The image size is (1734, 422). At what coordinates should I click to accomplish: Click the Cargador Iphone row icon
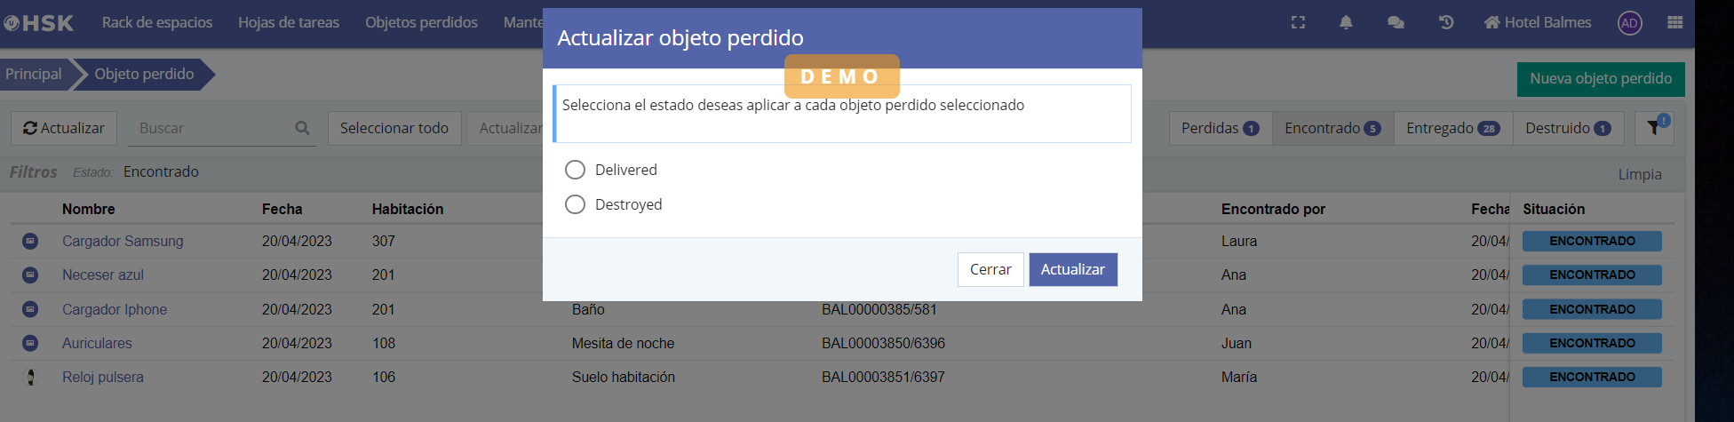[30, 309]
